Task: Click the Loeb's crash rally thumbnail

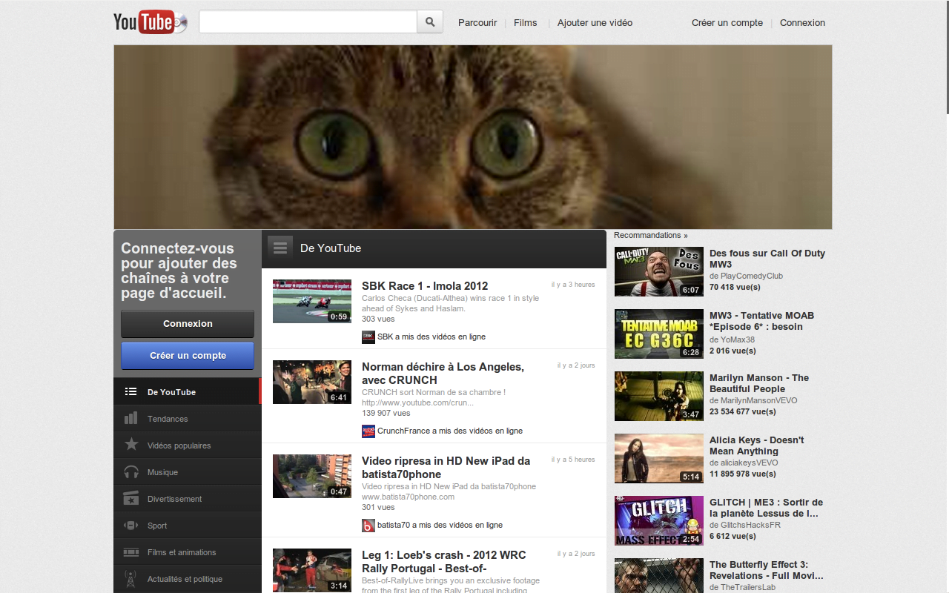Action: tap(312, 570)
